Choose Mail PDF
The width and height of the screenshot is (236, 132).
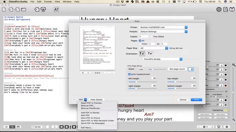point(85,115)
